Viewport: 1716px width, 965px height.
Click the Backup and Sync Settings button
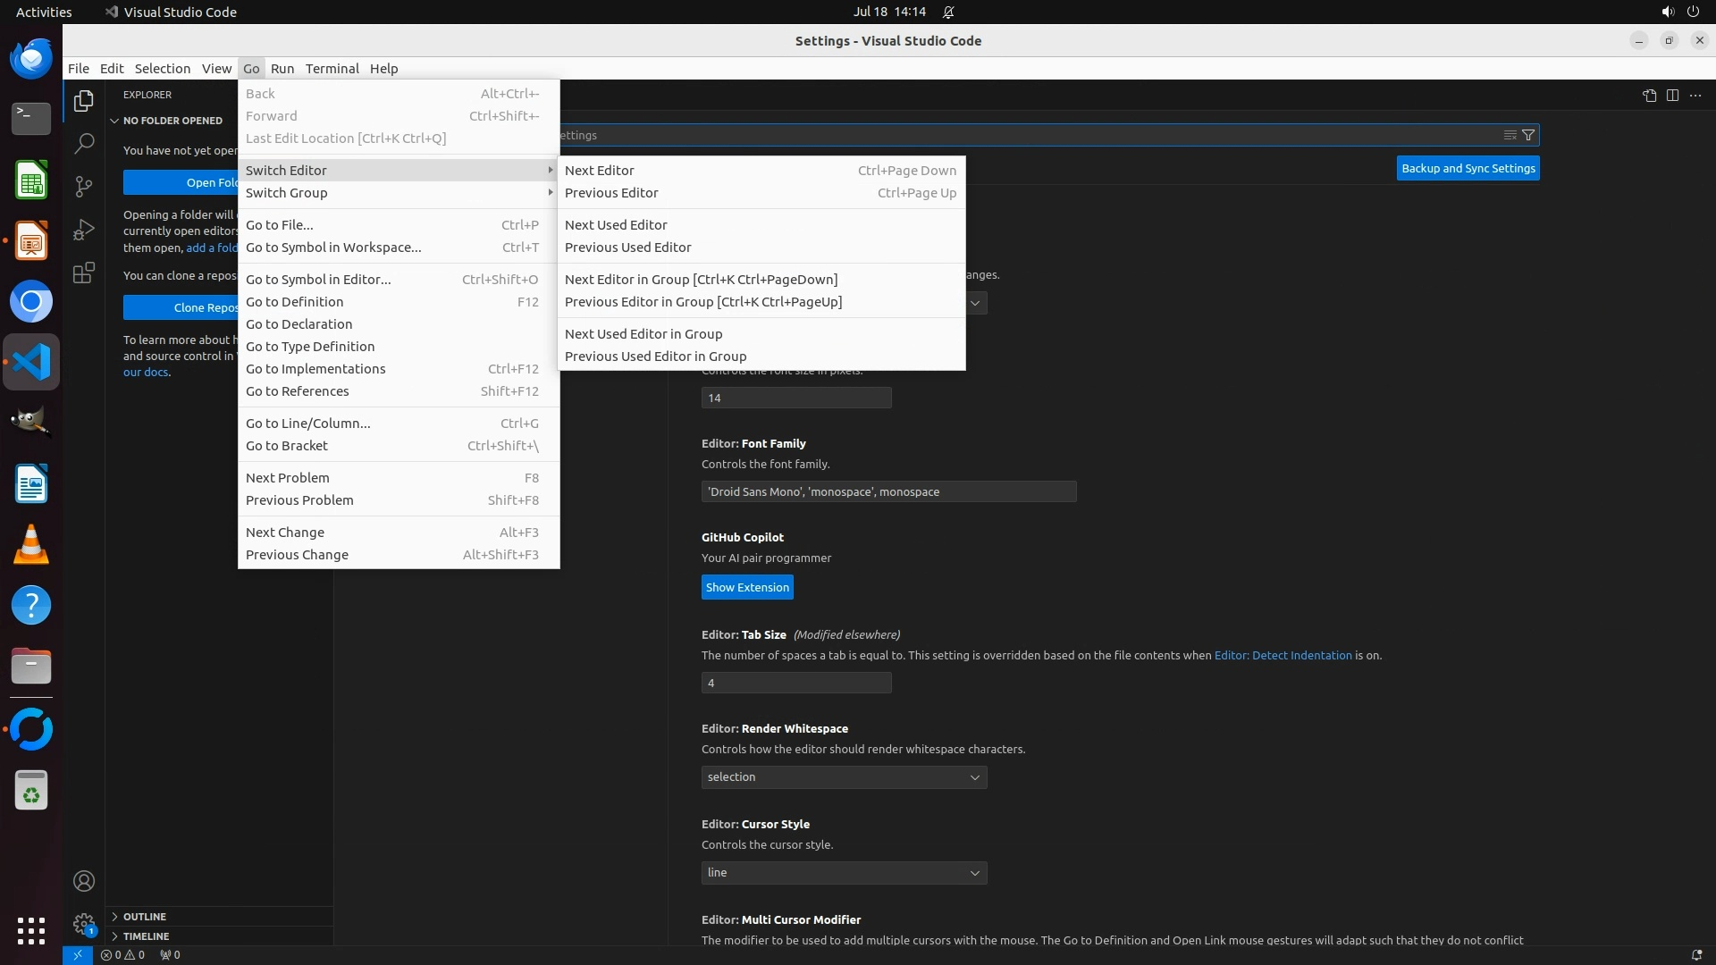pyautogui.click(x=1468, y=168)
